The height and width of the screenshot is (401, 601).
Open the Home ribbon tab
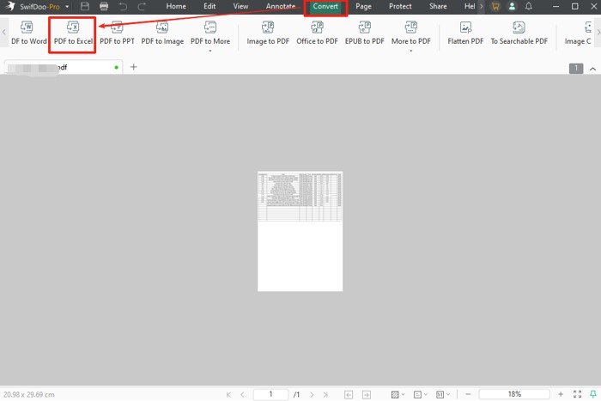pos(176,6)
